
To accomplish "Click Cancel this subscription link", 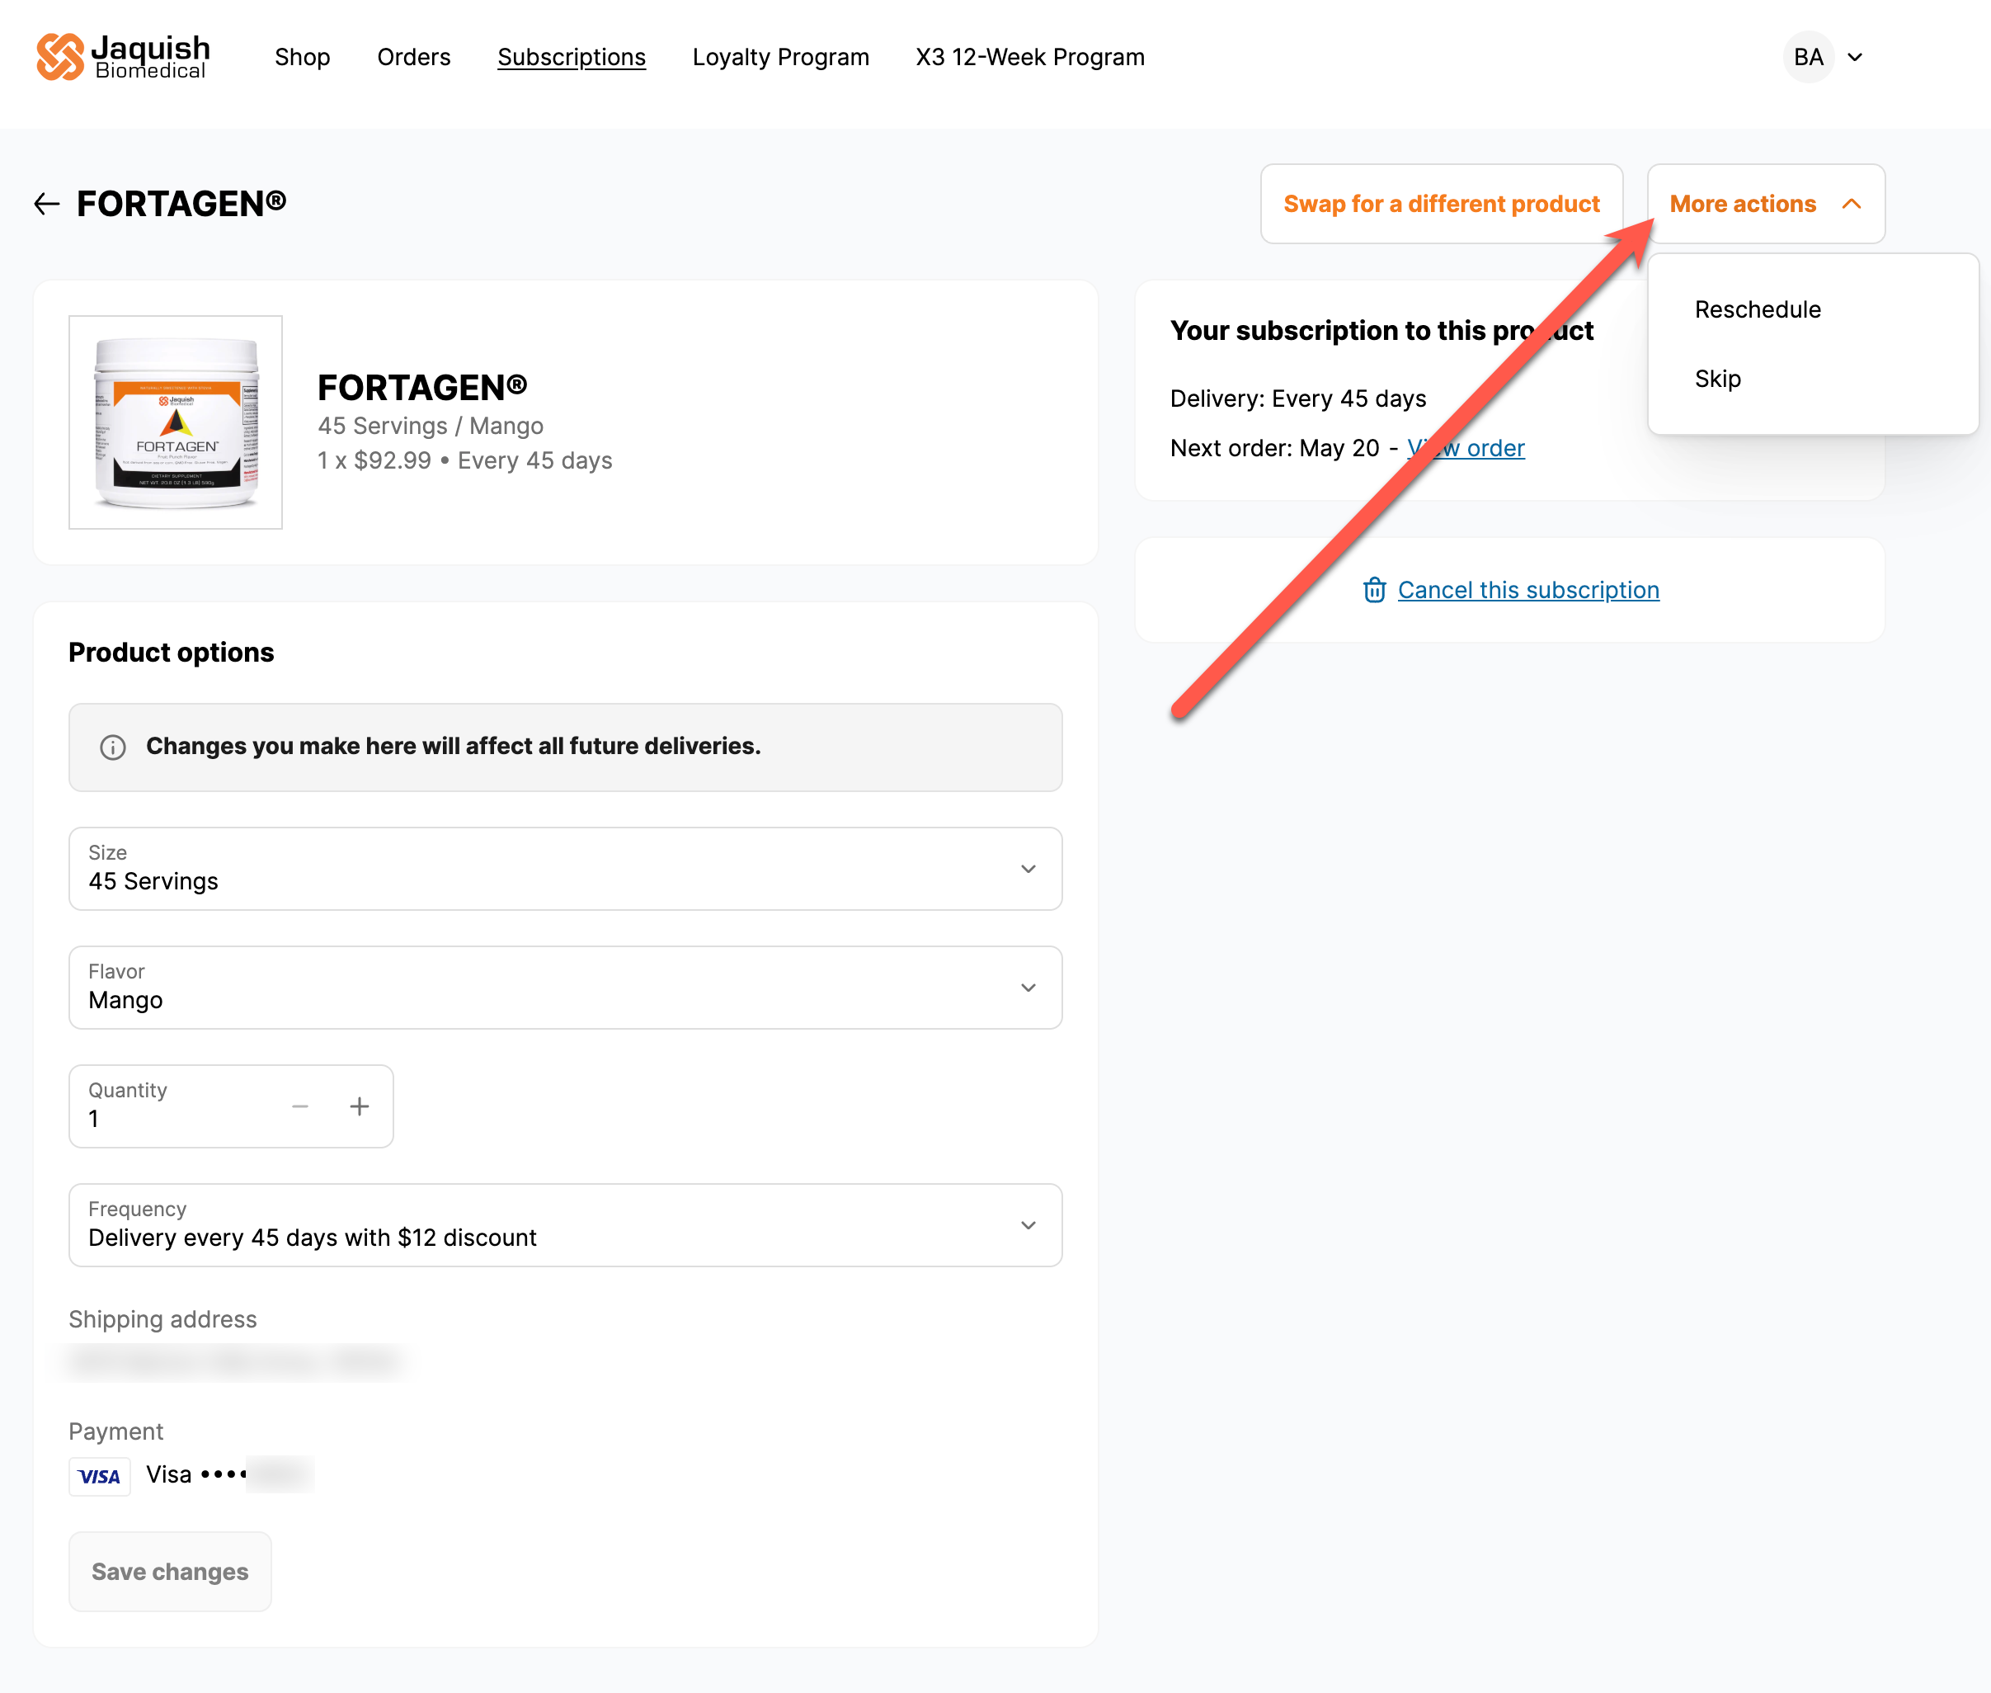I will pos(1528,589).
